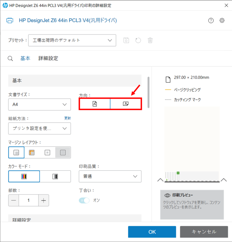The image size is (232, 242).
Task: Open the 印刷品質 print quality dropdown
Action: [110, 176]
